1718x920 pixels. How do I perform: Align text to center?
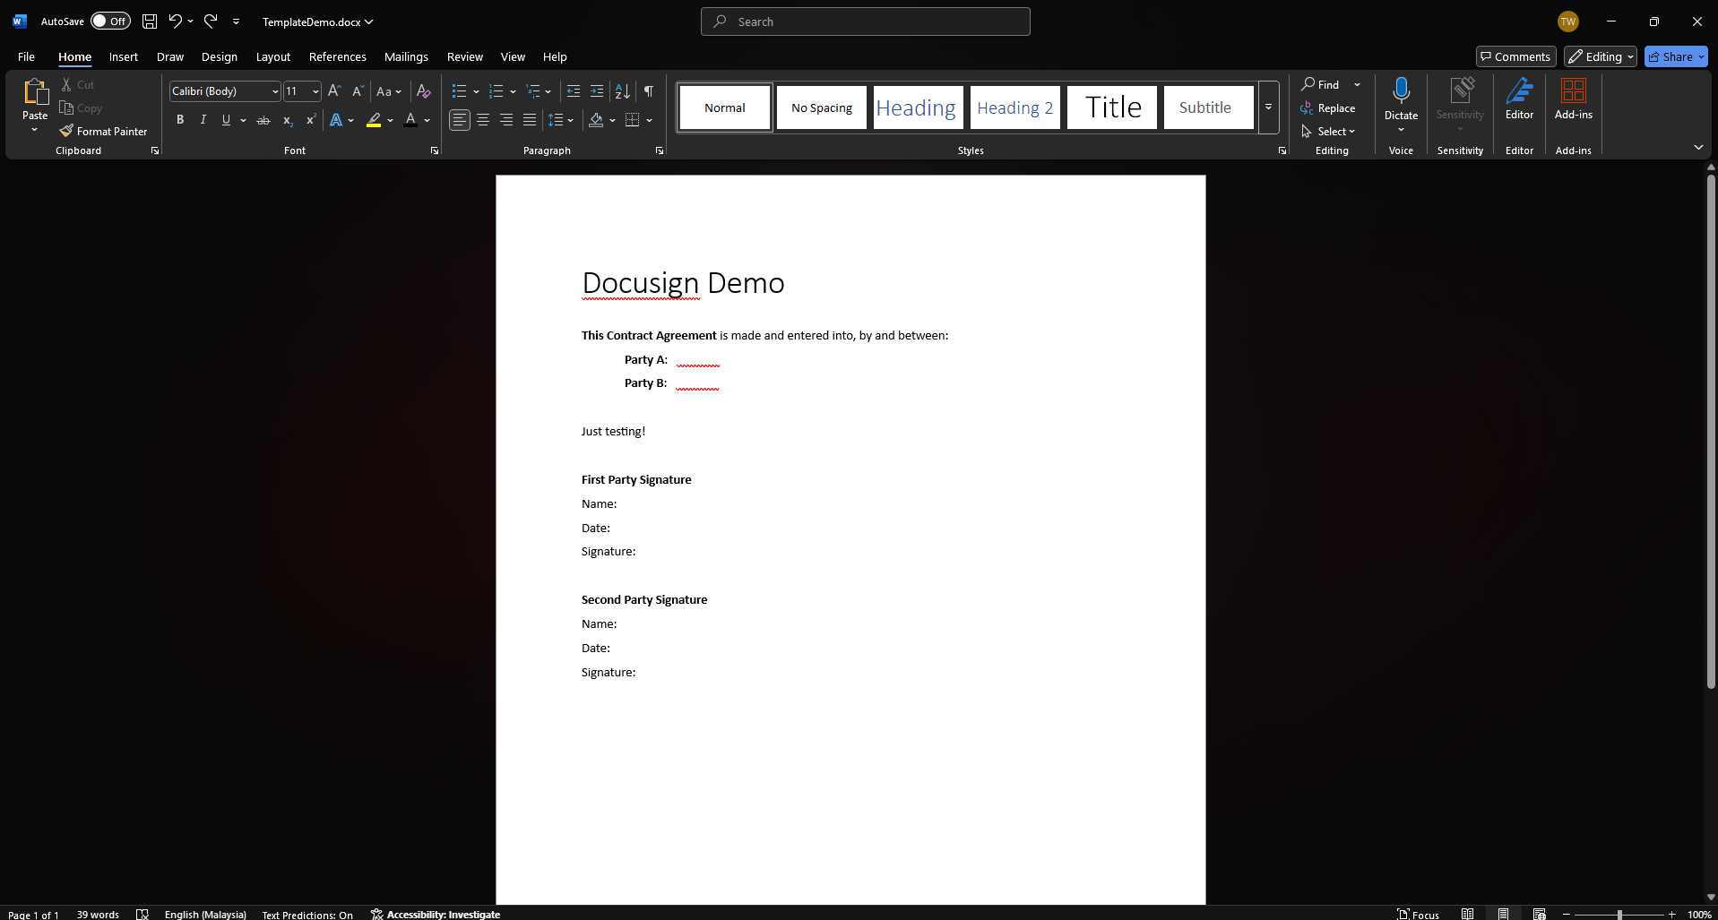[x=483, y=119]
